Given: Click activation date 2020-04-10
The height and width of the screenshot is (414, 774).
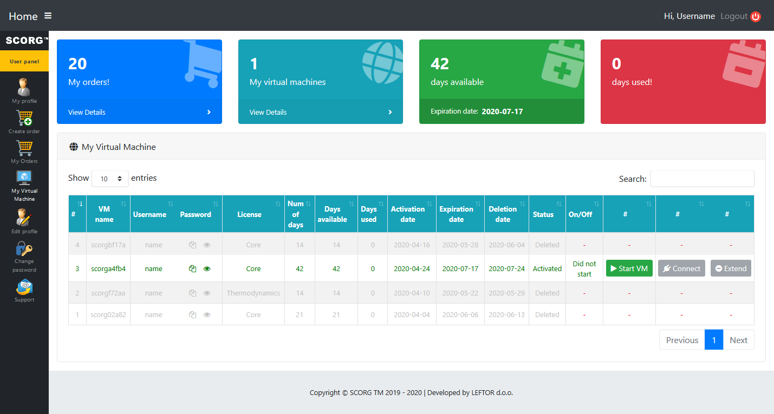Looking at the screenshot, I should [x=412, y=293].
